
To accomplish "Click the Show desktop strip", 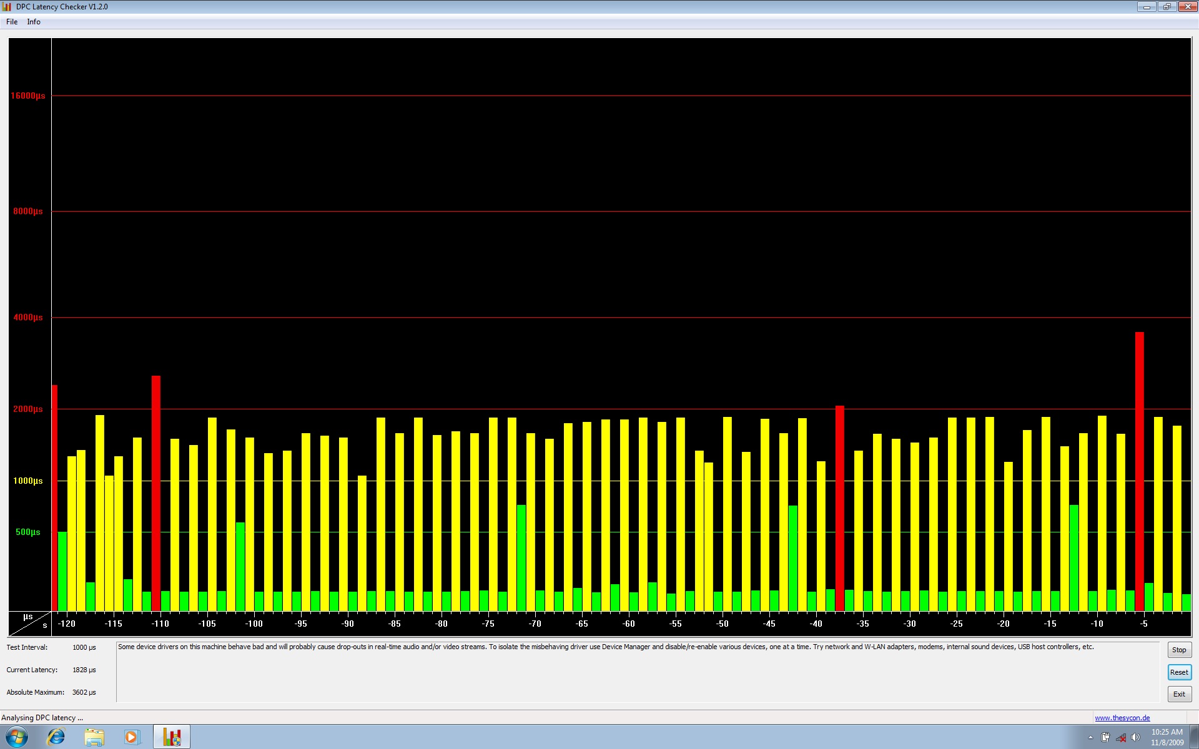I will click(1194, 737).
